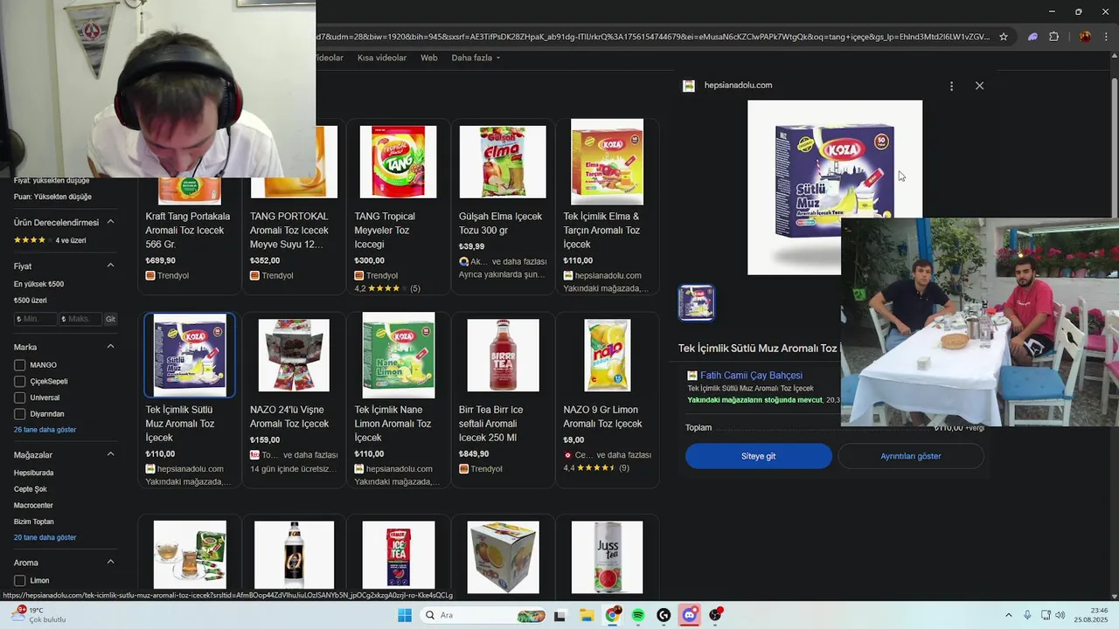The height and width of the screenshot is (629, 1119).
Task: Apply price range with Git button
Action: point(110,319)
